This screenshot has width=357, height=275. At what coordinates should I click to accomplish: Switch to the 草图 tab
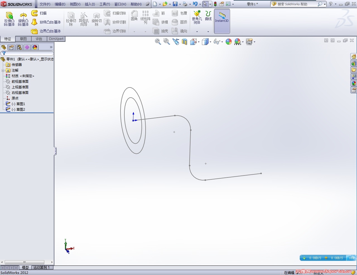[23, 39]
